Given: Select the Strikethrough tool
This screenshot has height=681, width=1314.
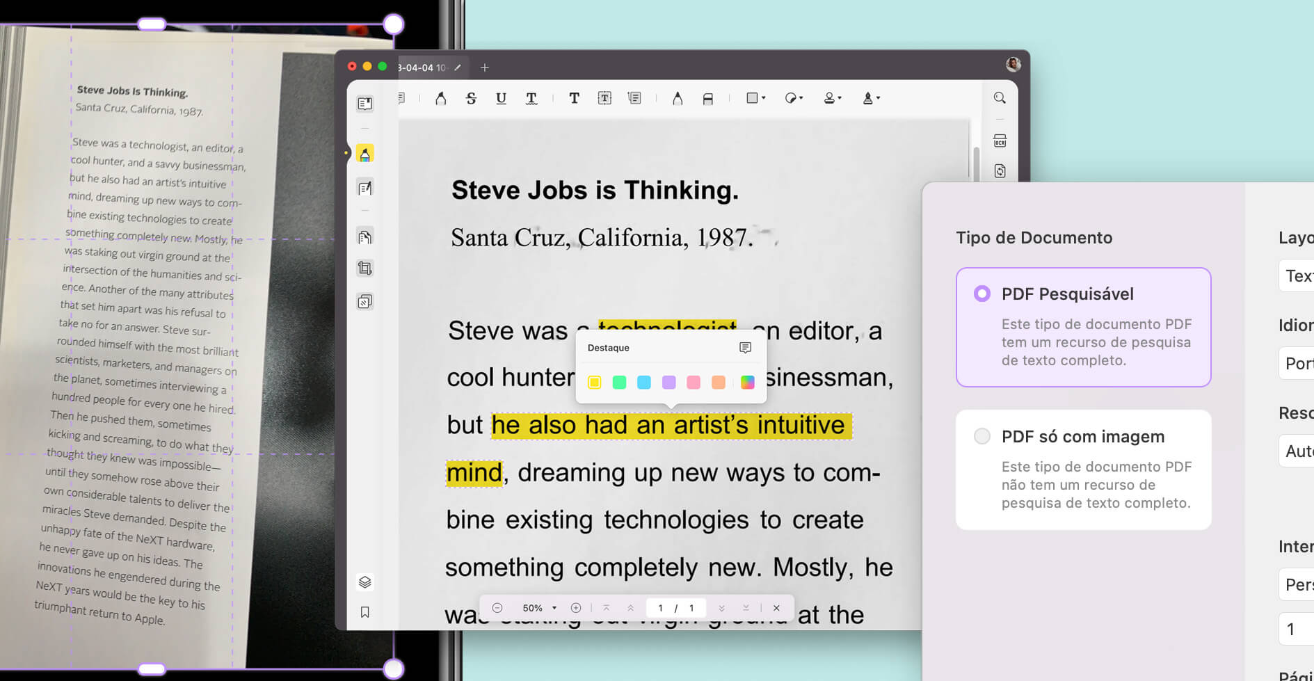Looking at the screenshot, I should pos(471,99).
